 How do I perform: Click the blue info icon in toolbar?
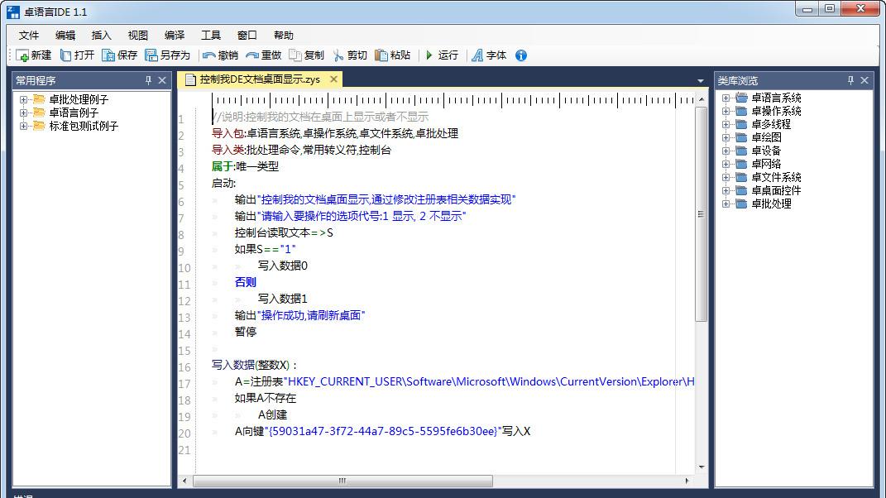pyautogui.click(x=521, y=55)
